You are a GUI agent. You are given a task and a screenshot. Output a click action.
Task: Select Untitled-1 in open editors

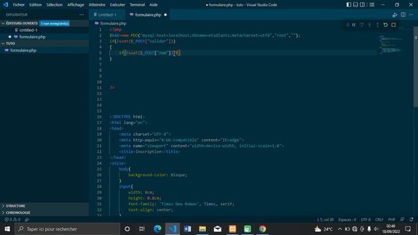pos(44,30)
